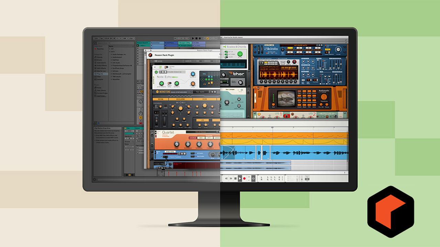Toggle loop mode in the Reason transport
440x247 pixels.
click(x=253, y=178)
